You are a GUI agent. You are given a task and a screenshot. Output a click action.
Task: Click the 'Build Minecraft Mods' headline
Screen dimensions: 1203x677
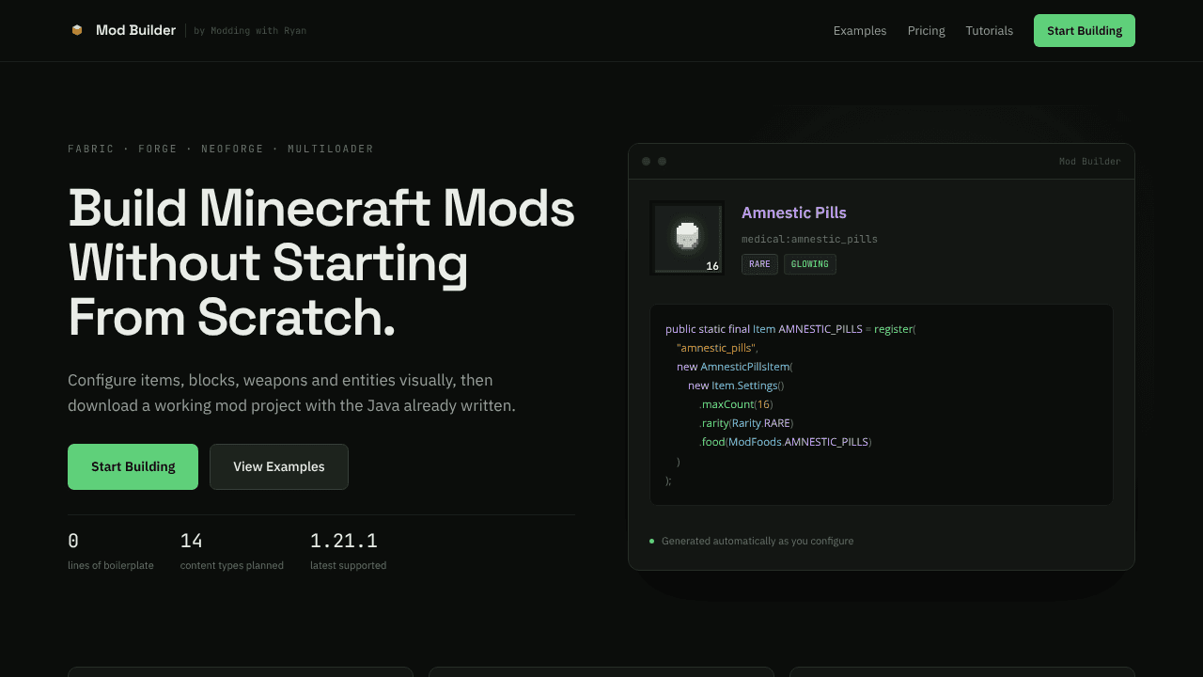pyautogui.click(x=321, y=208)
